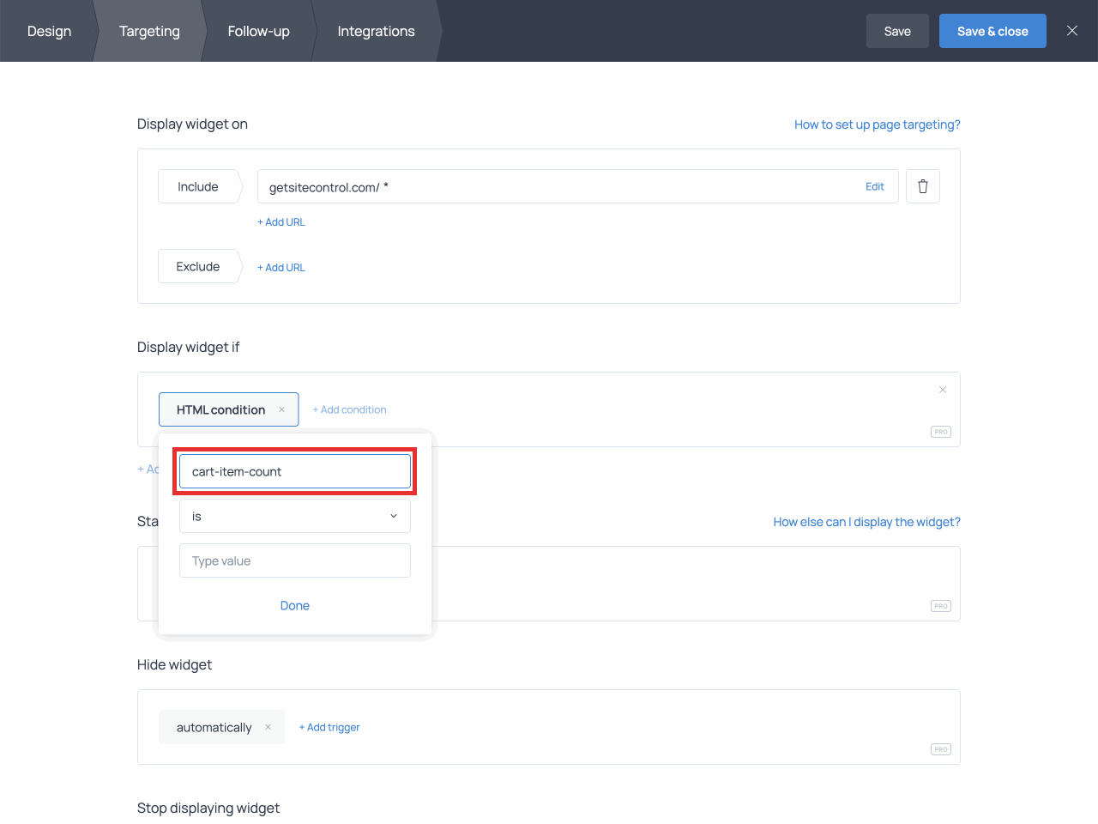Screen dimensions: 1098x824
Task: Dismiss the condition block via its X icon
Action: click(x=943, y=390)
